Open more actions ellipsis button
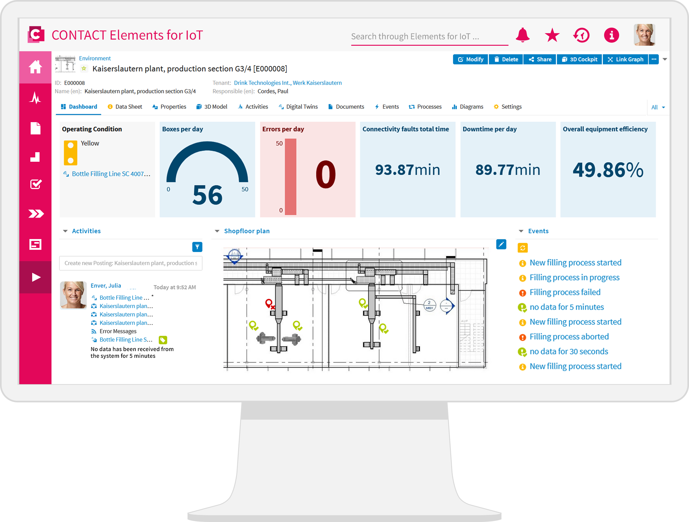 point(653,59)
